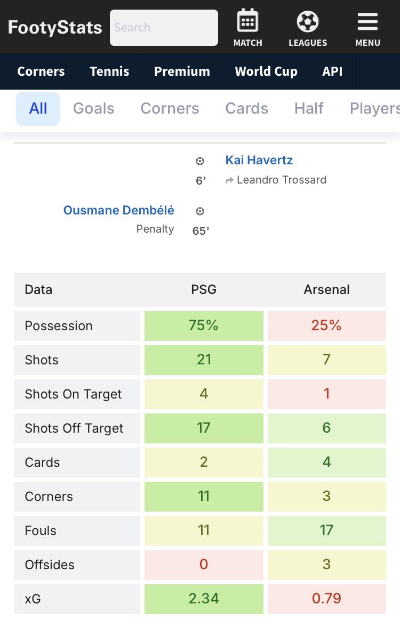Open the Tennis menu item
The height and width of the screenshot is (621, 400).
coord(110,71)
